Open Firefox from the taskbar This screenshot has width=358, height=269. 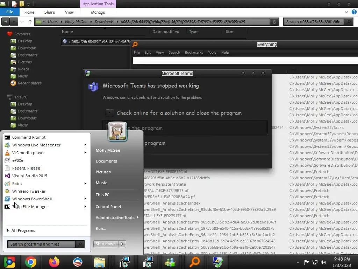(54, 262)
